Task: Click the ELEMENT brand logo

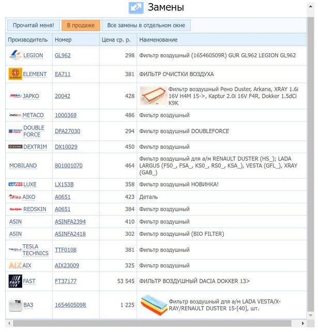Action: pos(15,73)
